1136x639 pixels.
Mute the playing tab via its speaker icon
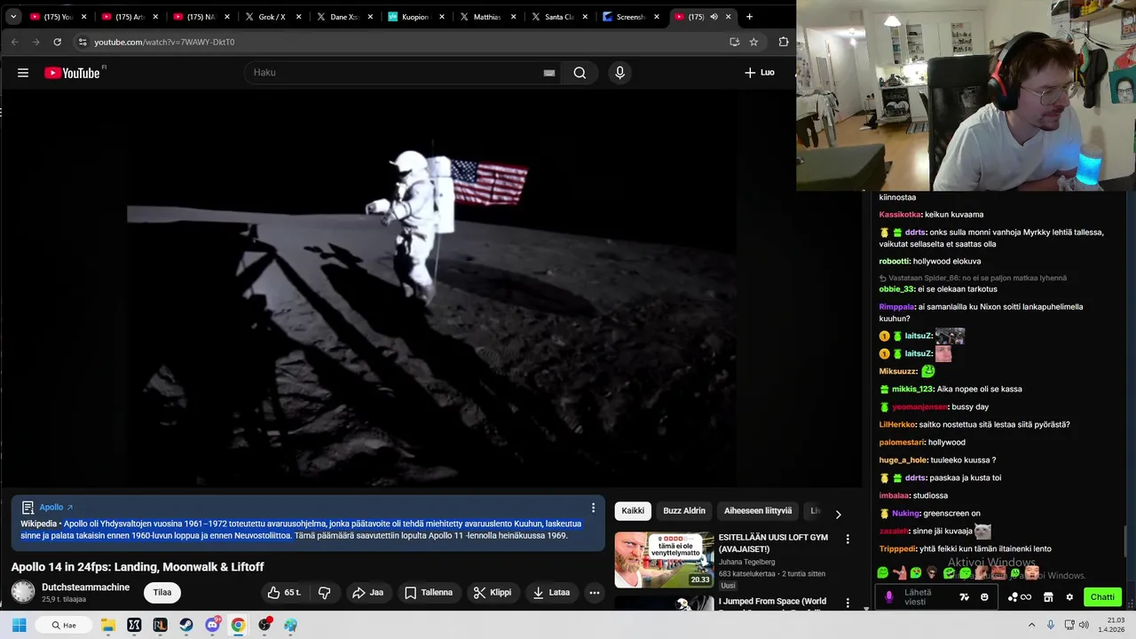click(714, 17)
